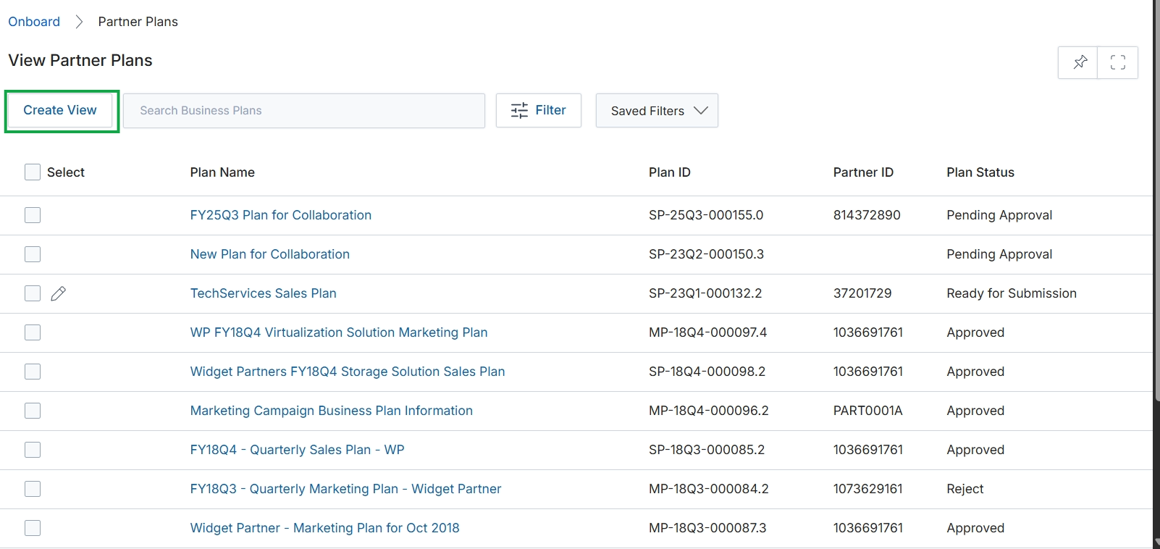The width and height of the screenshot is (1160, 549).
Task: Check FY25Q3 Plan for Collaboration row
Action: coord(33,215)
